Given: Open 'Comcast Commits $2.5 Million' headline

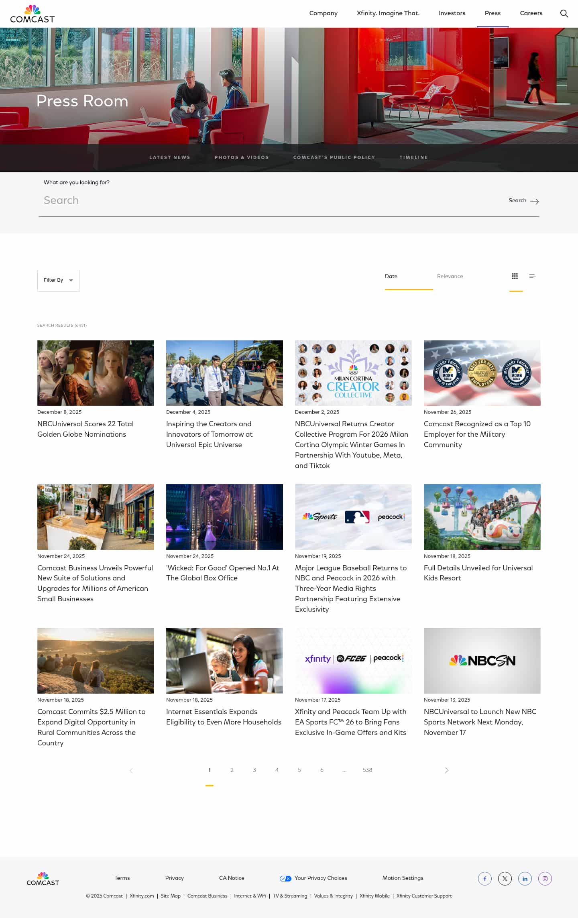Looking at the screenshot, I should point(92,727).
